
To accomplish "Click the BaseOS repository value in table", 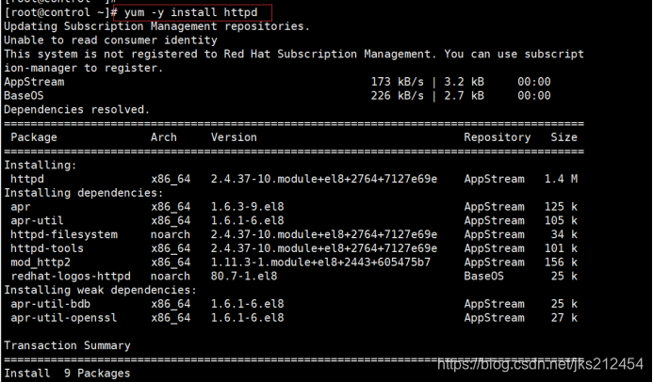I will pyautogui.click(x=483, y=277).
